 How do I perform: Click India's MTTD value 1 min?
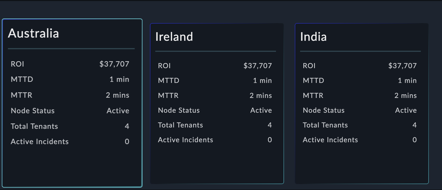click(407, 81)
